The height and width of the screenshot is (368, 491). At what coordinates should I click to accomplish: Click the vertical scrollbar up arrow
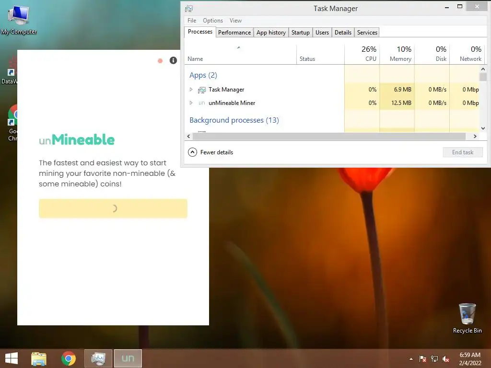point(483,69)
